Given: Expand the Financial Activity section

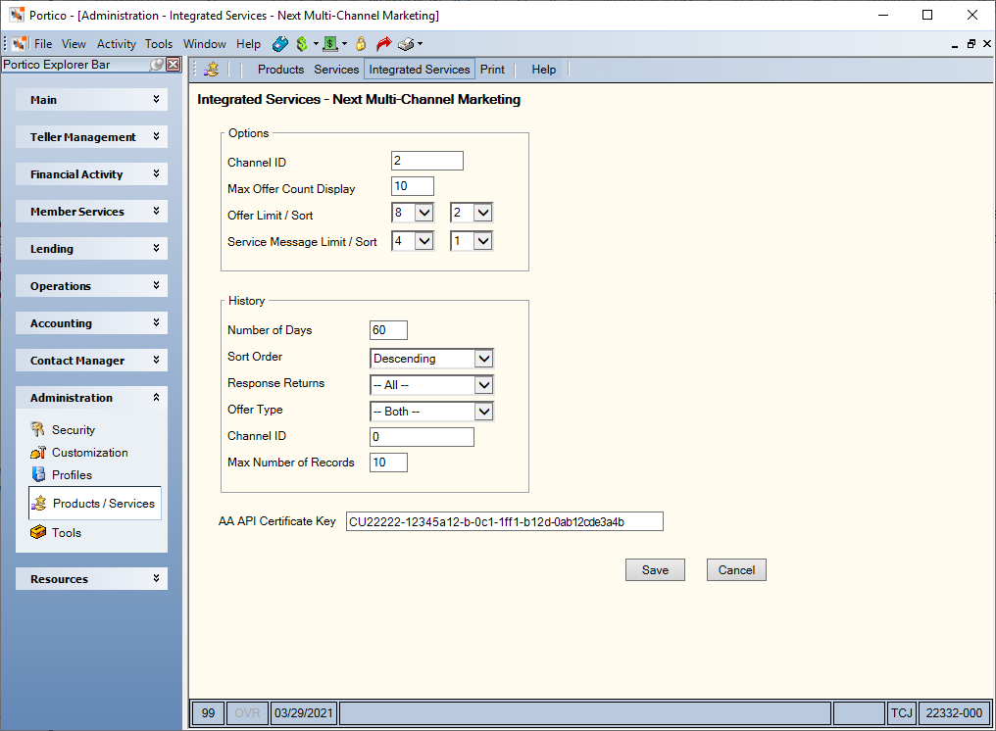Looking at the screenshot, I should (91, 174).
